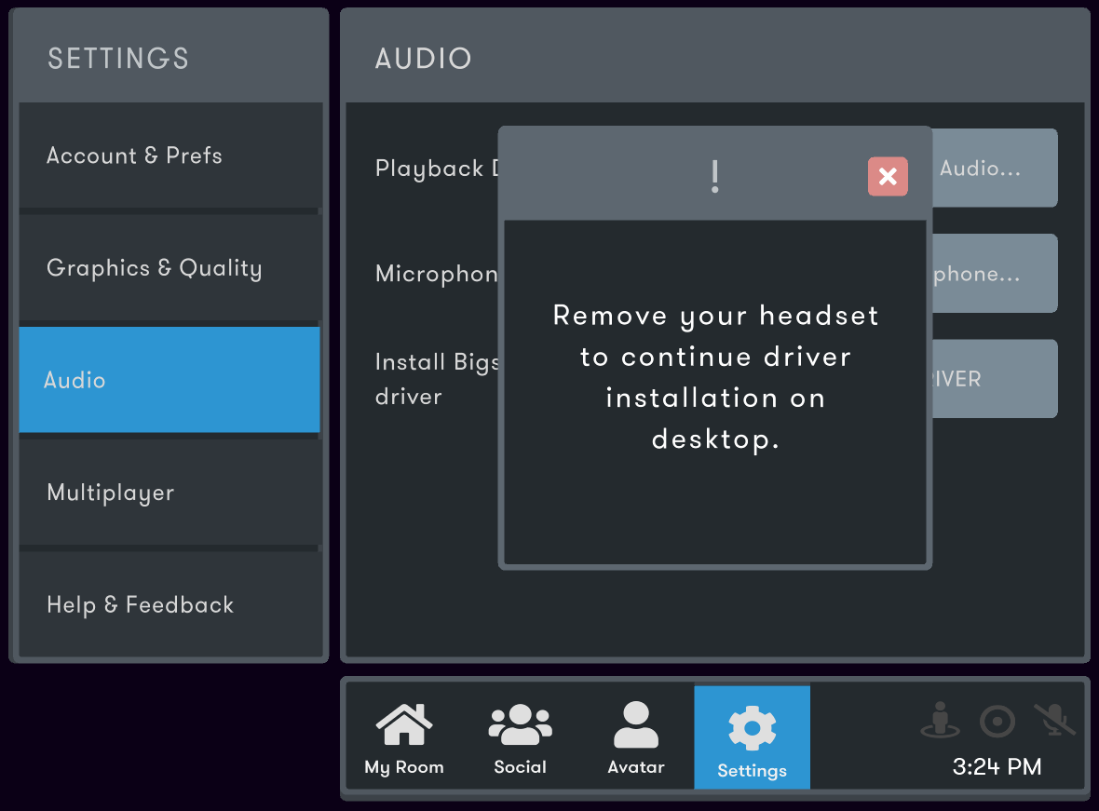Click the seated avatar status icon
The width and height of the screenshot is (1099, 811).
pyautogui.click(x=940, y=720)
